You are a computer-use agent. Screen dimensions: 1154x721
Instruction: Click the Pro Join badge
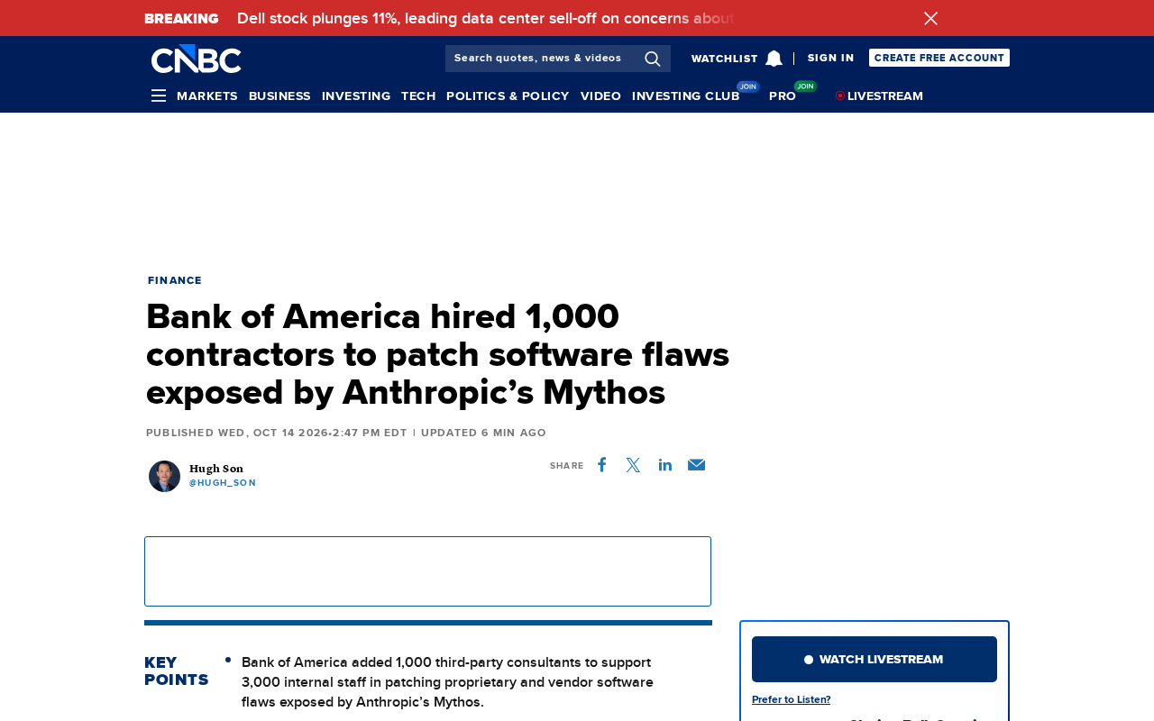805,87
